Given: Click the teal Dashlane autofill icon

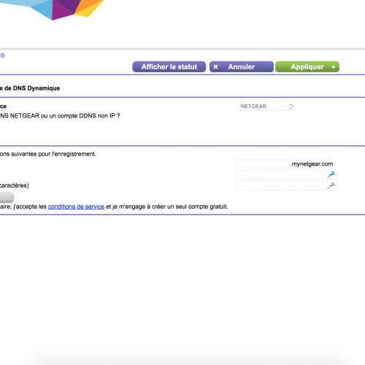Looking at the screenshot, I should [331, 174].
